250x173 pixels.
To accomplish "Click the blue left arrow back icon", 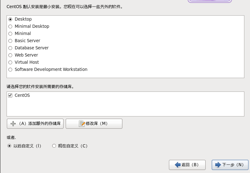I will [x=178, y=165].
